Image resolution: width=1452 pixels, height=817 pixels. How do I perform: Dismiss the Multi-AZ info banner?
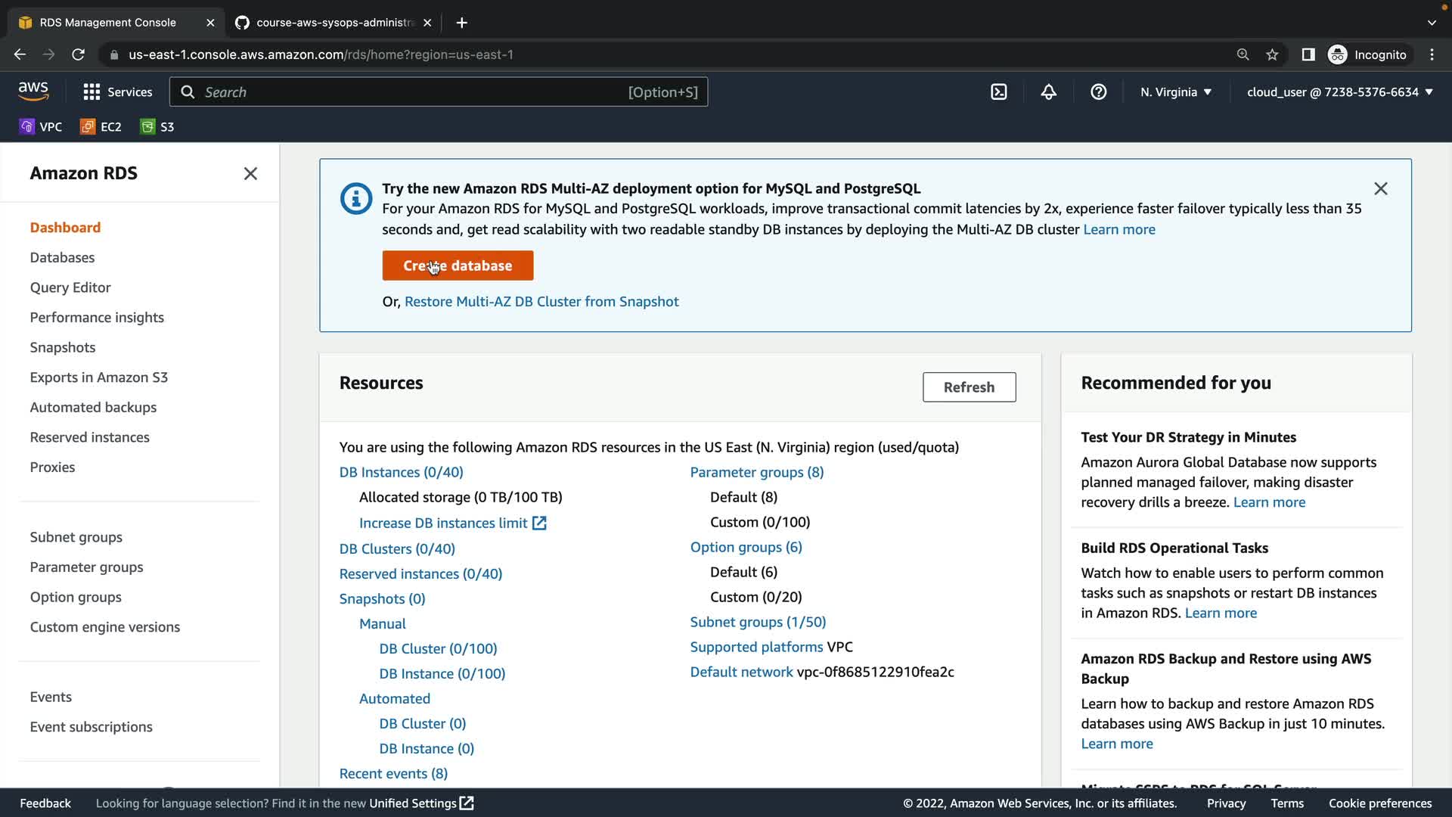click(1380, 188)
